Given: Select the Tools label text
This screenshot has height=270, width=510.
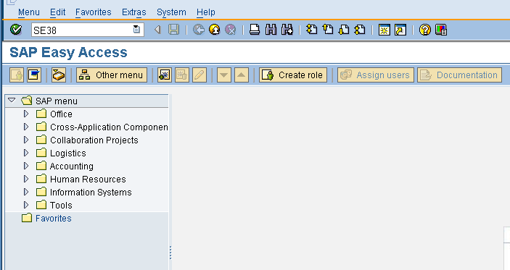Looking at the screenshot, I should pos(61,205).
